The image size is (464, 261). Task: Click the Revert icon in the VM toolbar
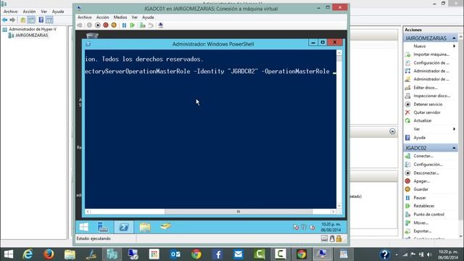(151, 25)
